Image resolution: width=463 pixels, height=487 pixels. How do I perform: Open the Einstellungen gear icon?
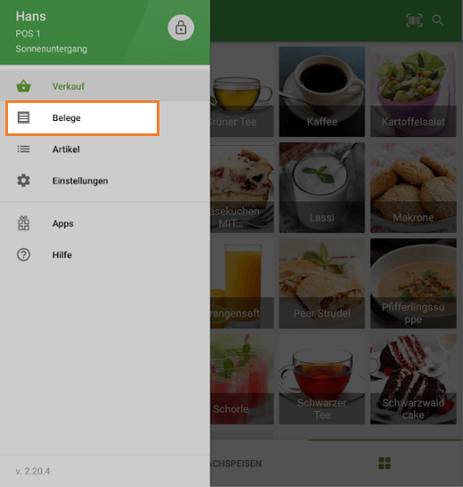pos(23,181)
